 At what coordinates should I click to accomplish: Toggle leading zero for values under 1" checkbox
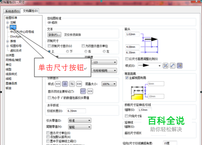[49, 97]
